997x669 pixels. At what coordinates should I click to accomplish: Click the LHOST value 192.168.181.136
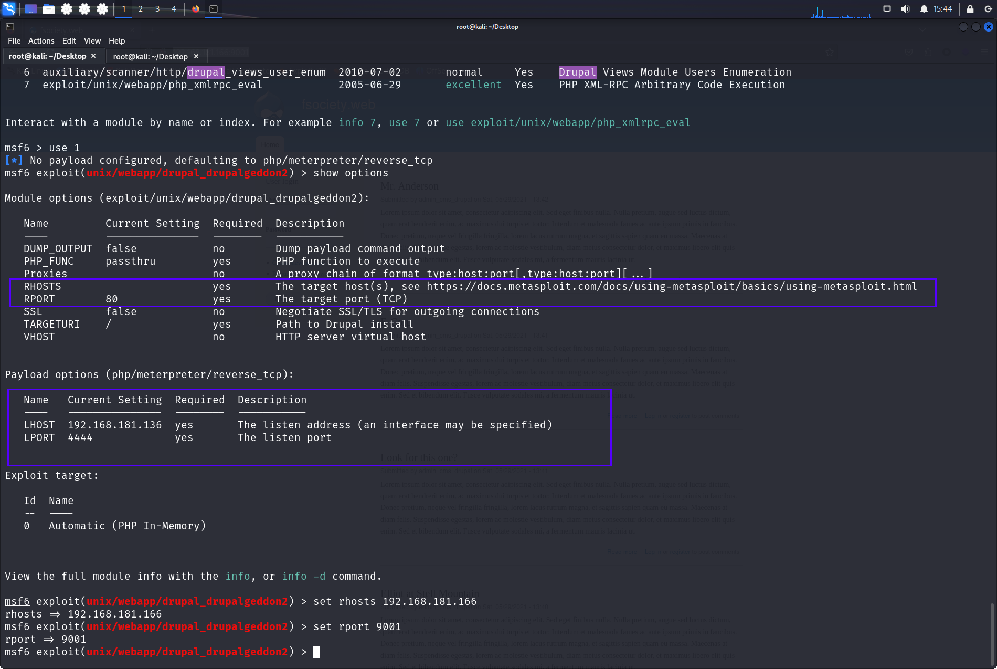(x=115, y=425)
